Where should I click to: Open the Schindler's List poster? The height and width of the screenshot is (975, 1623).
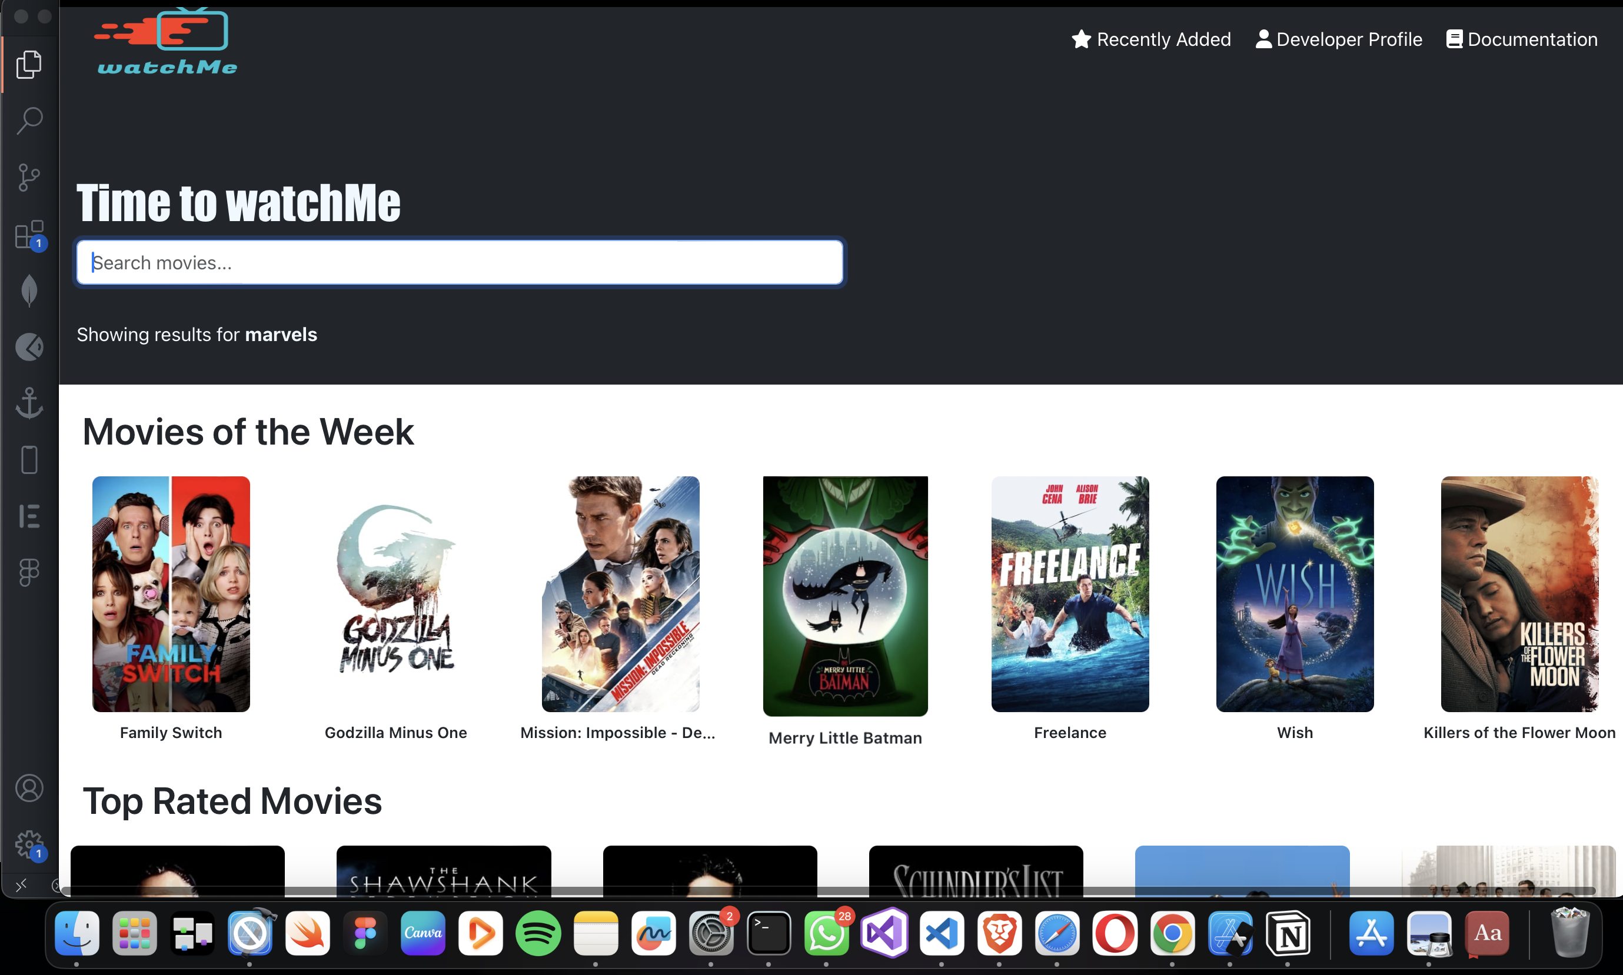976,870
